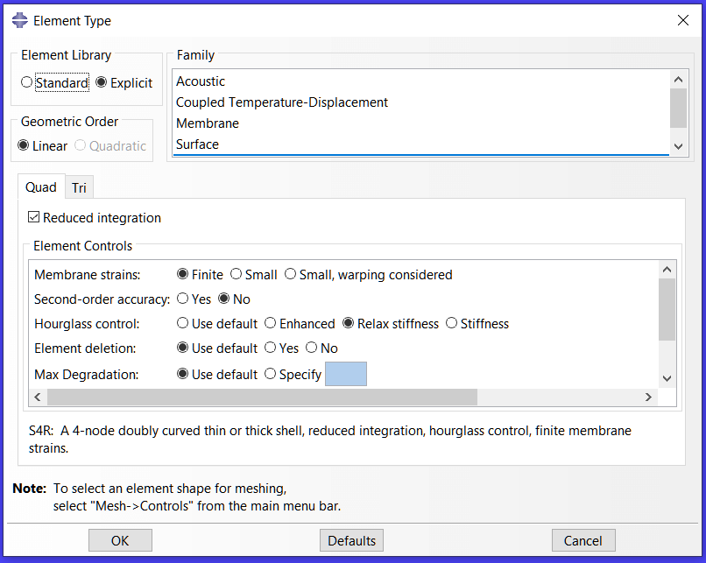
Task: Open the Quad tab
Action: [40, 186]
